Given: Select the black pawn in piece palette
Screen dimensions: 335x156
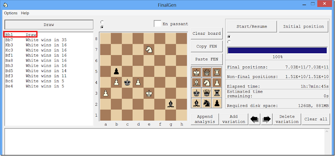Looking at the screenshot, I should (x=217, y=103).
